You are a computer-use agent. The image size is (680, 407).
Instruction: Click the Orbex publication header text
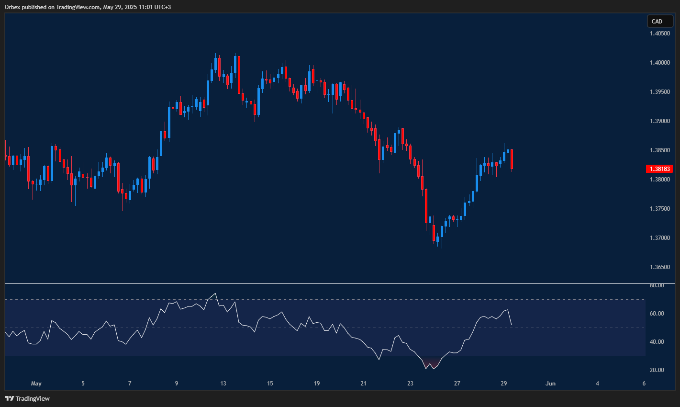coord(86,7)
